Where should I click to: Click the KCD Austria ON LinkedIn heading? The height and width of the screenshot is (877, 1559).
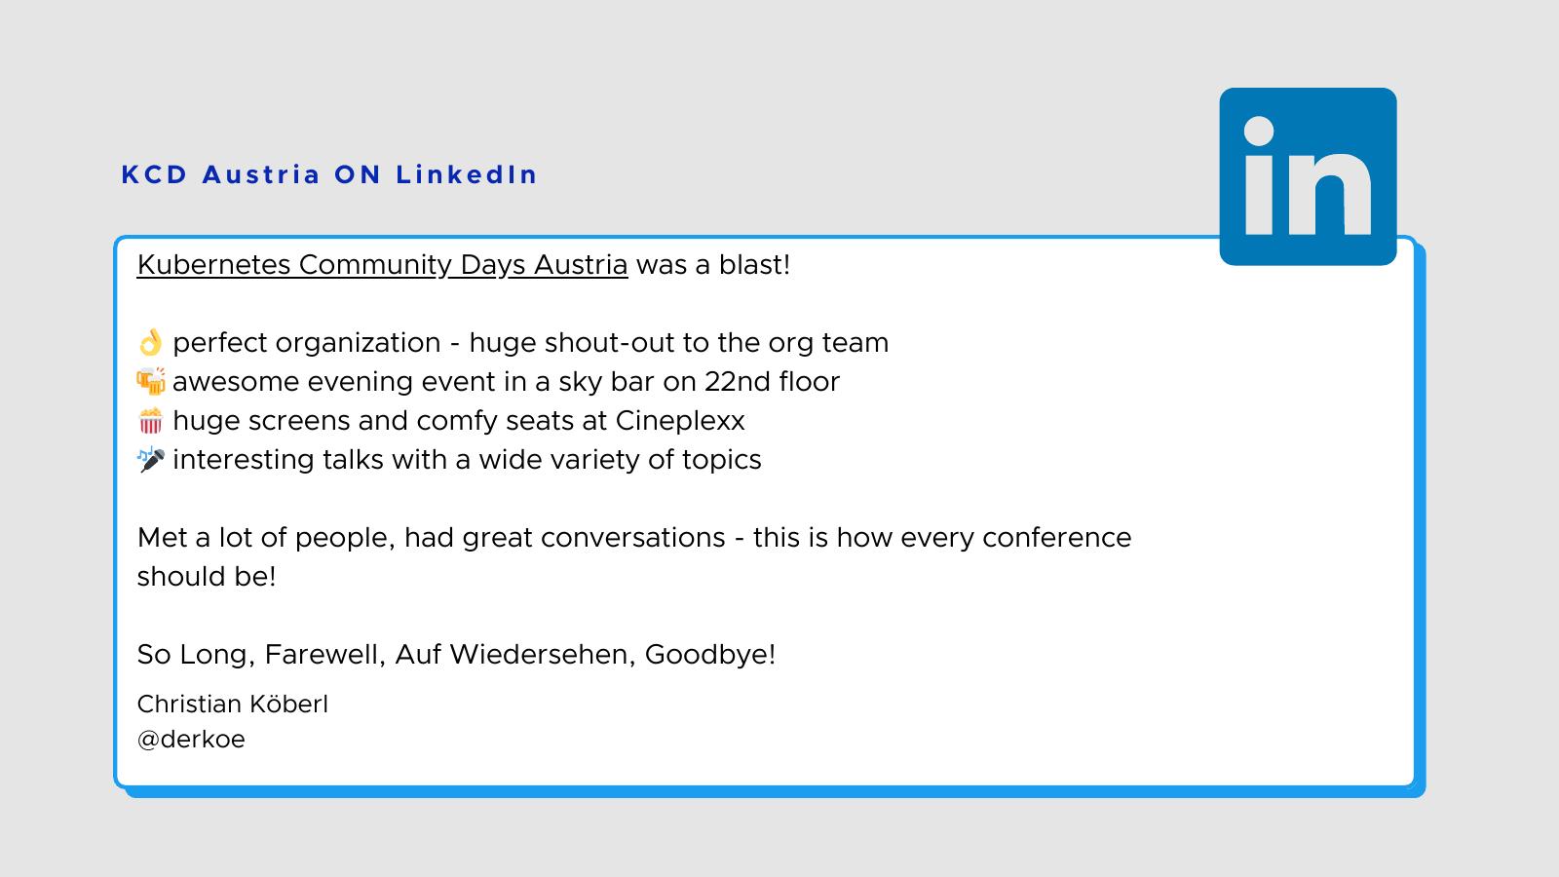click(329, 175)
